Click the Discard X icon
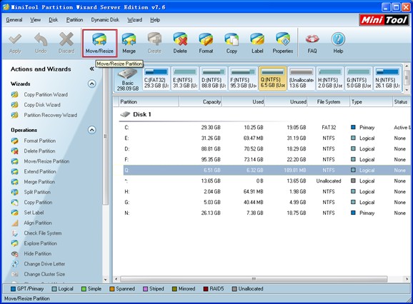413x304 pixels. pos(66,43)
